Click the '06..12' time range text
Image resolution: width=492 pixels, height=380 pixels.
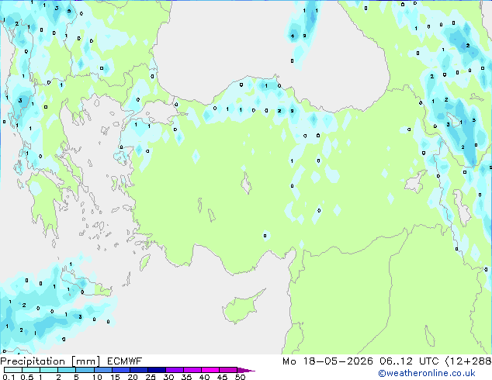pyautogui.click(x=397, y=361)
